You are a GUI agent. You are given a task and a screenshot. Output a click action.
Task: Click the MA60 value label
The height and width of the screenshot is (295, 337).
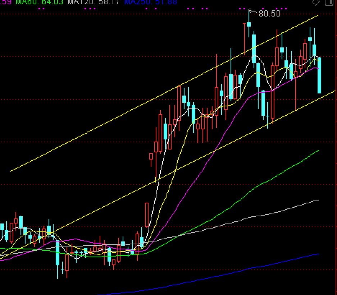[40, 2]
